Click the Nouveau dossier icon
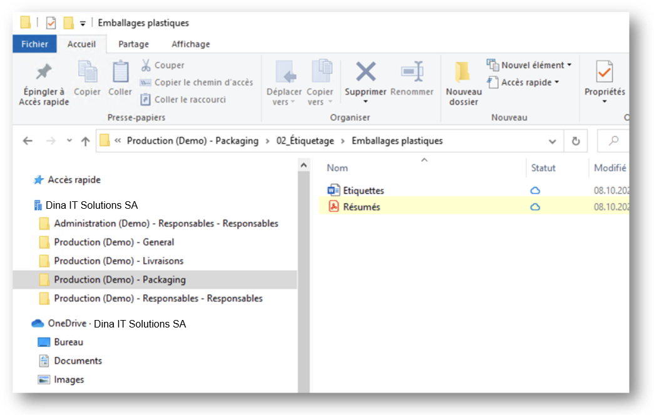 (463, 72)
